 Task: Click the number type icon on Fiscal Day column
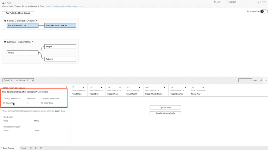tap(91, 87)
